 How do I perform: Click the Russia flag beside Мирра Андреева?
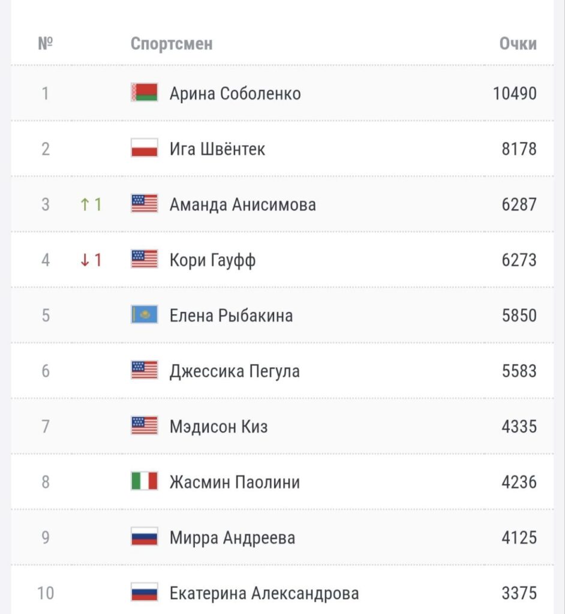[144, 538]
